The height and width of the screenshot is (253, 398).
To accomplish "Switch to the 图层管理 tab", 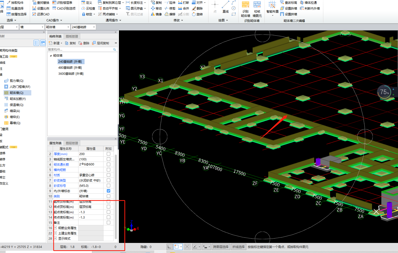I will click(72, 143).
